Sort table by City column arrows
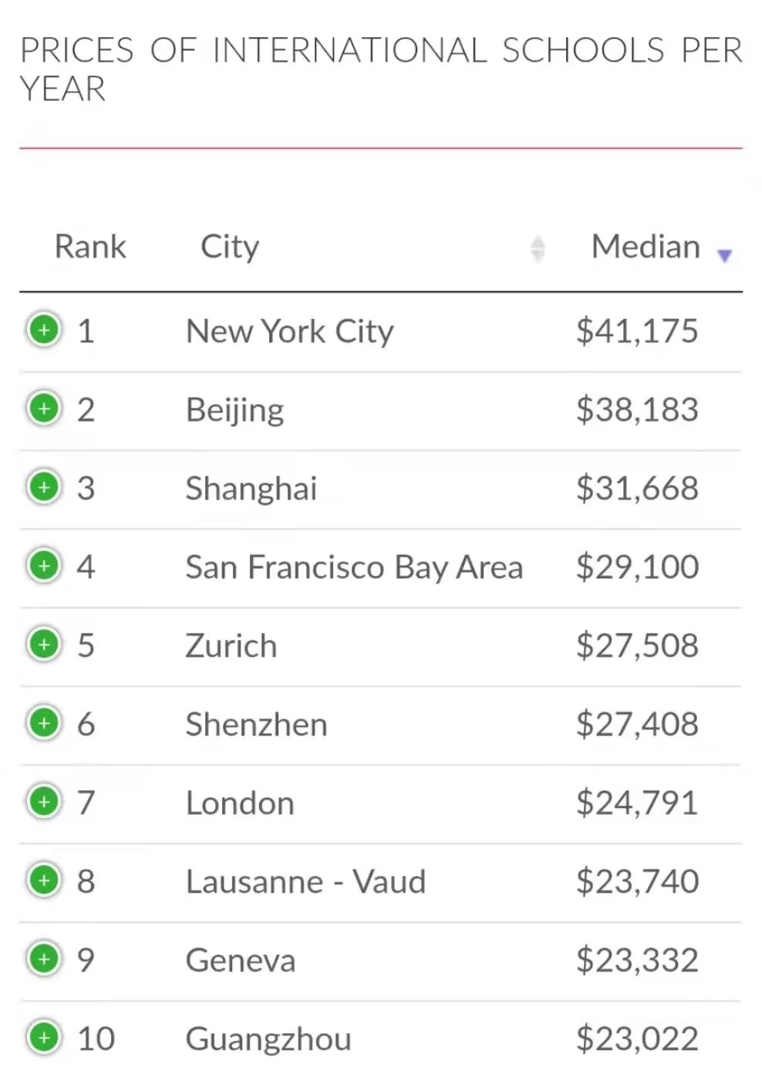762x1077 pixels. 538,248
